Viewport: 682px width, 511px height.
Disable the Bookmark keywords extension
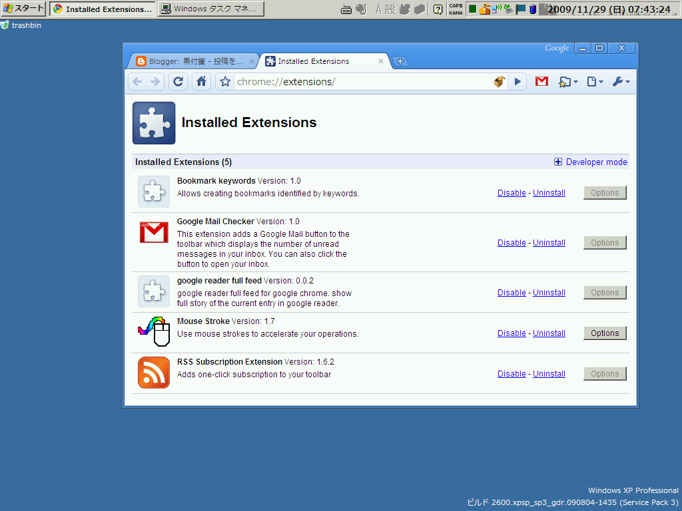[x=511, y=193]
